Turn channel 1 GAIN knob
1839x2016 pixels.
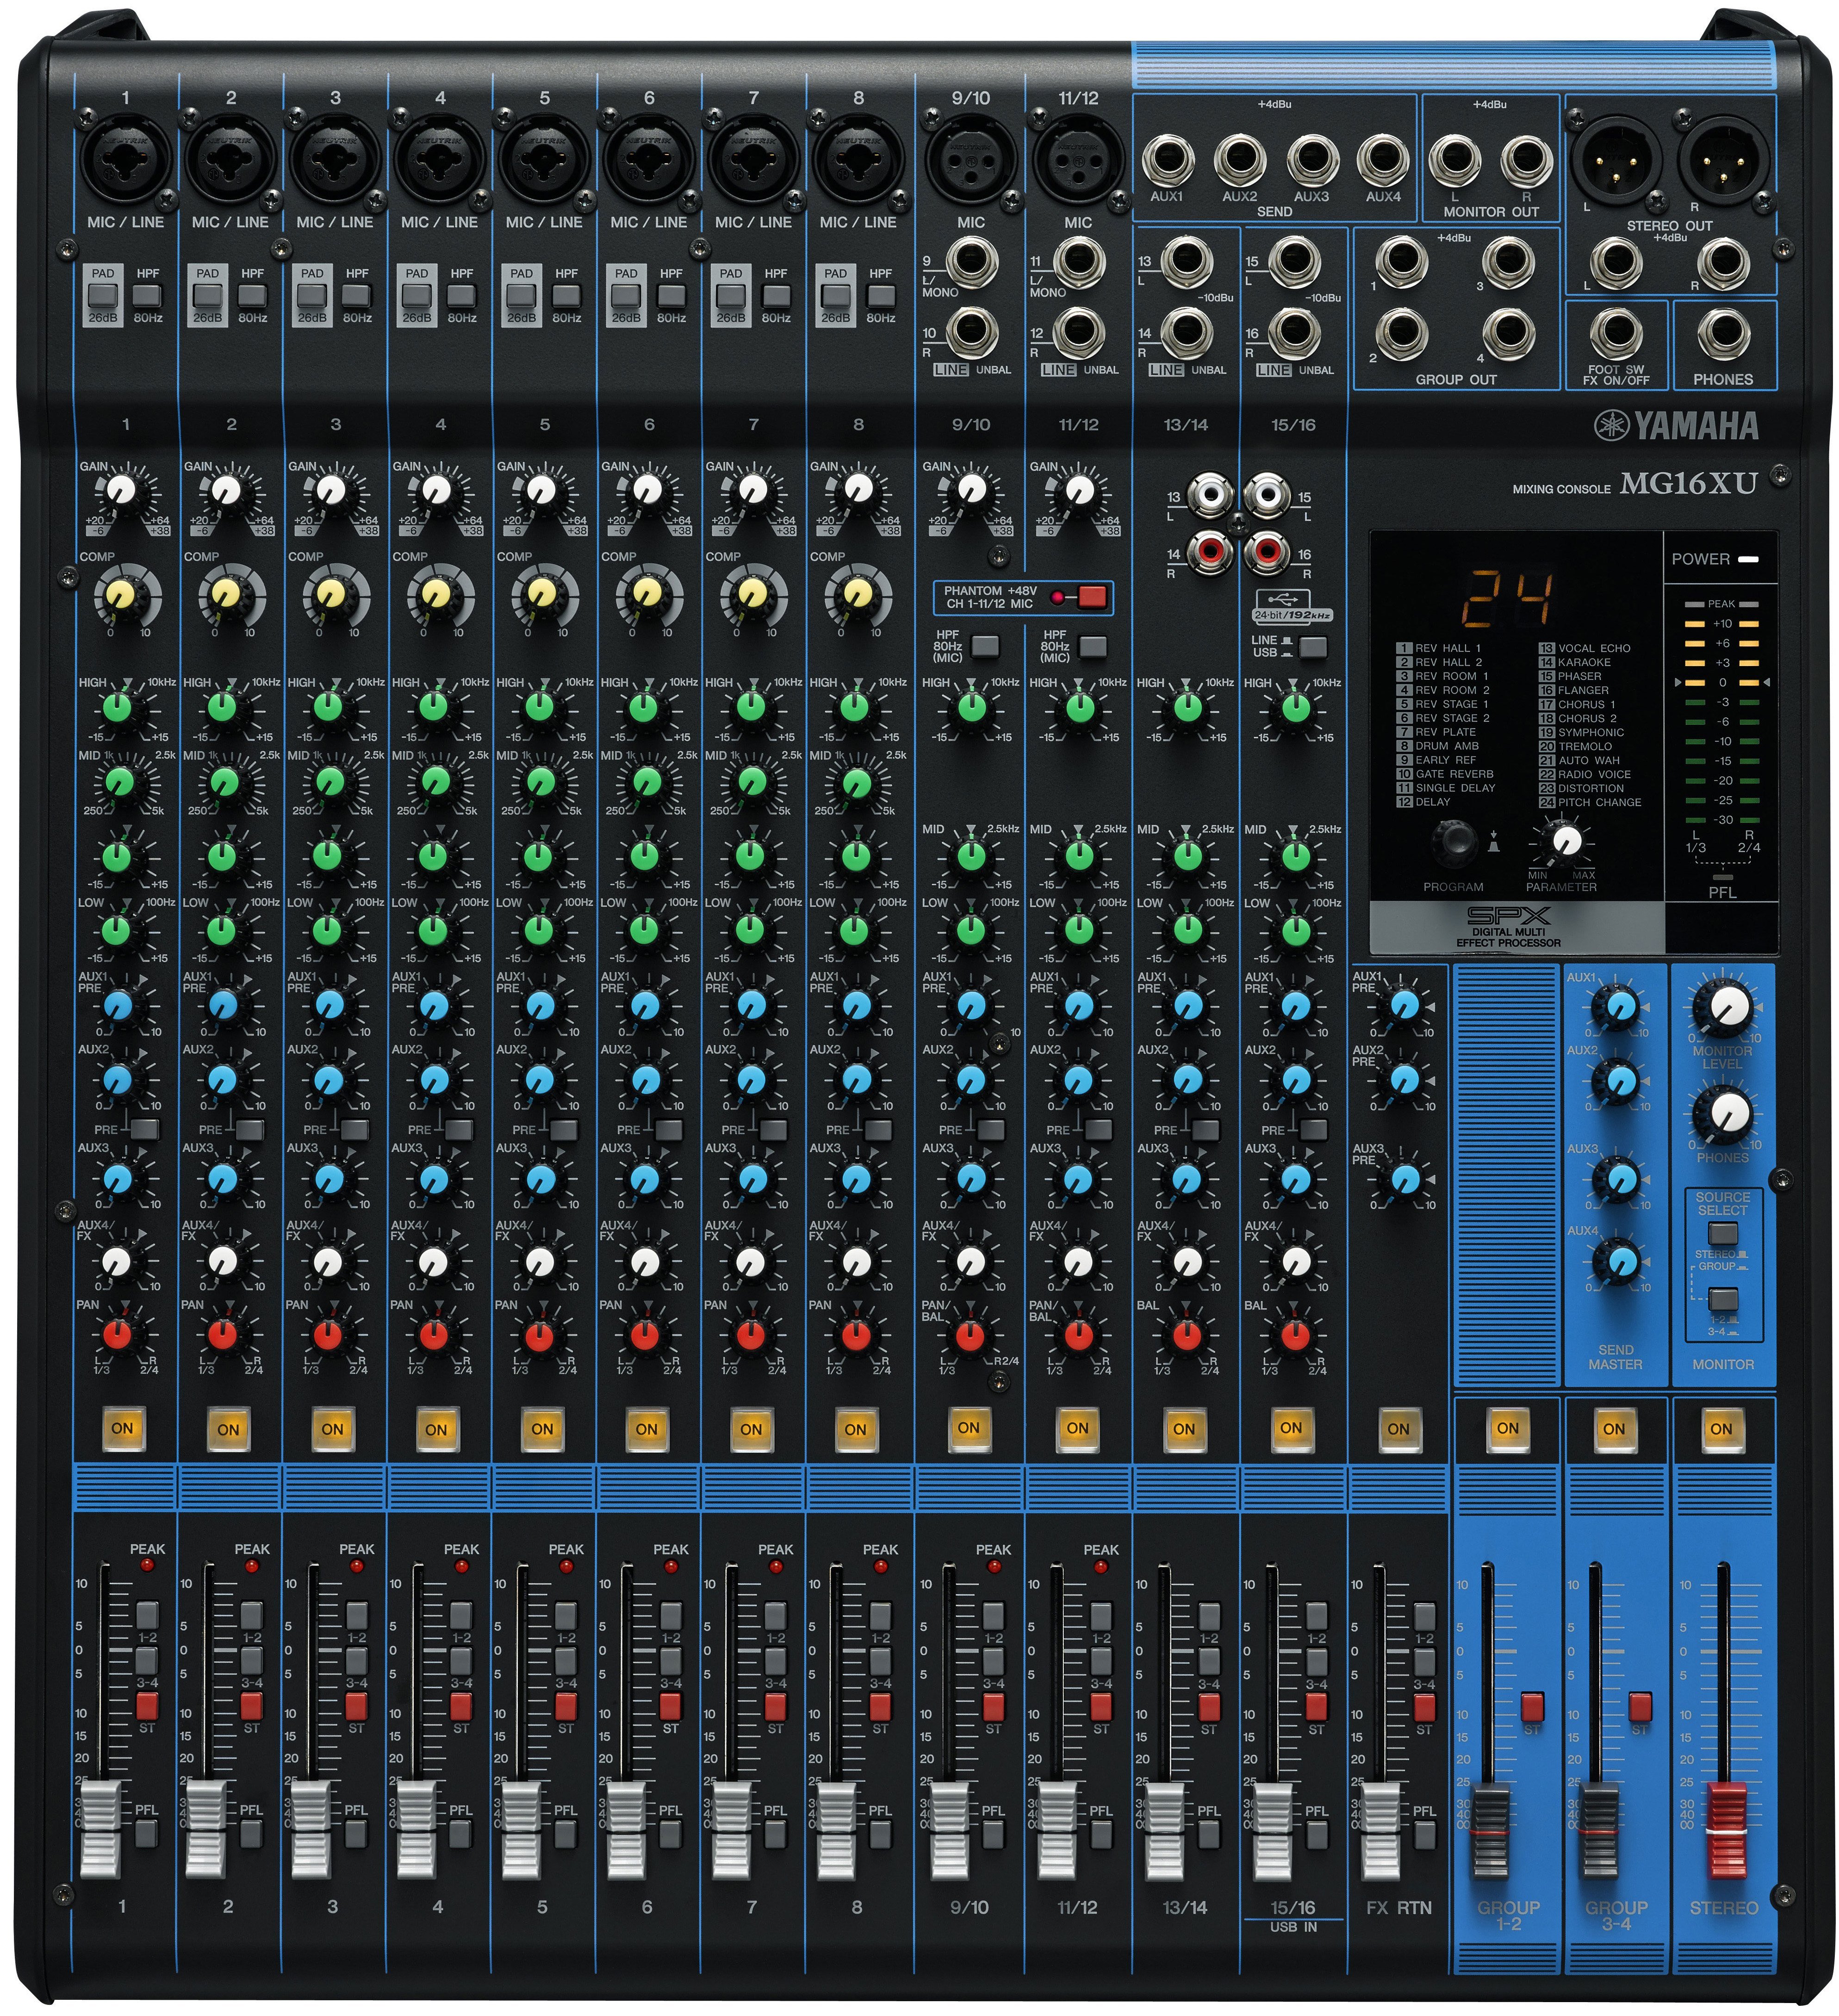coord(121,490)
